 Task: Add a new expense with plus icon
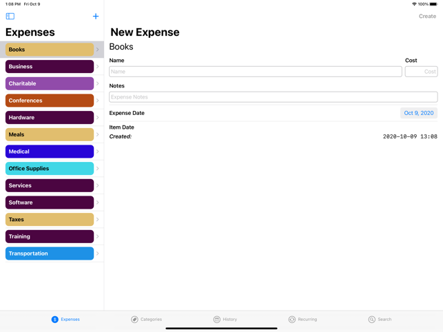pos(96,17)
